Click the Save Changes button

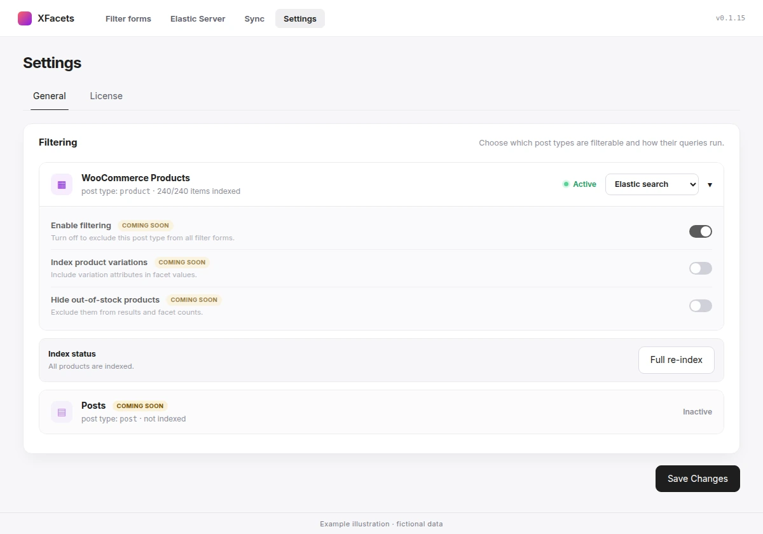pyautogui.click(x=698, y=479)
